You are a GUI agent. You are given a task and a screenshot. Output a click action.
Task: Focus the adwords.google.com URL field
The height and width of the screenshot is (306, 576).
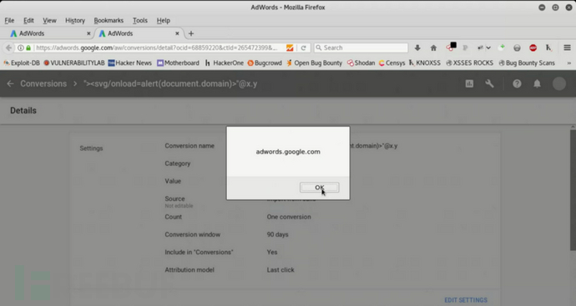point(156,48)
